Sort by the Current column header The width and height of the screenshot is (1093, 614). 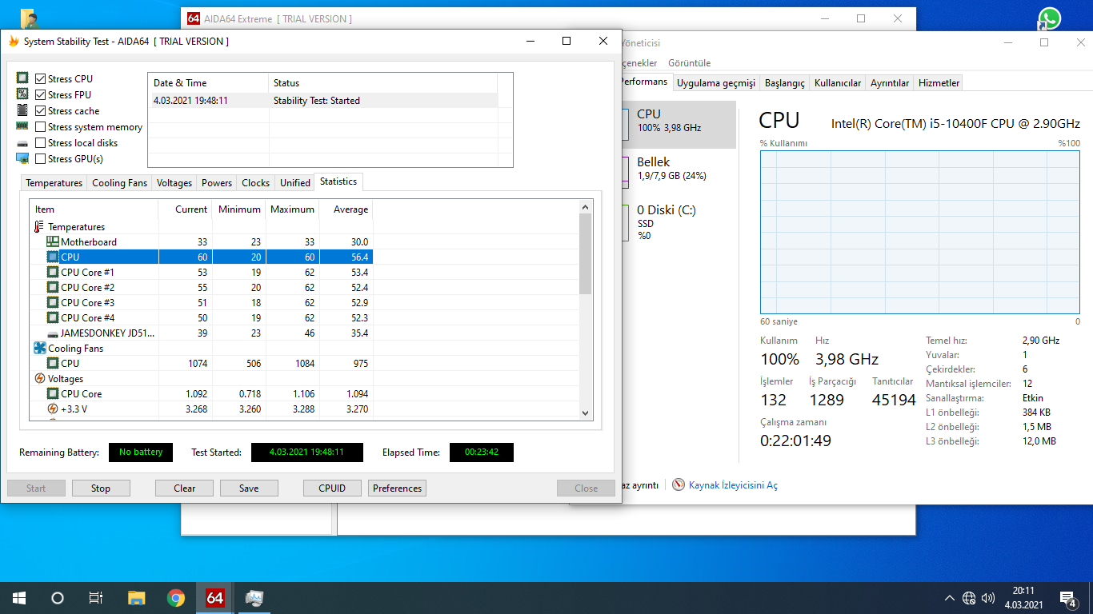pos(186,209)
